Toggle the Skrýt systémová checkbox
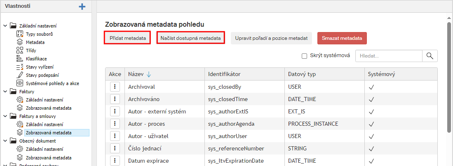 click(305, 56)
